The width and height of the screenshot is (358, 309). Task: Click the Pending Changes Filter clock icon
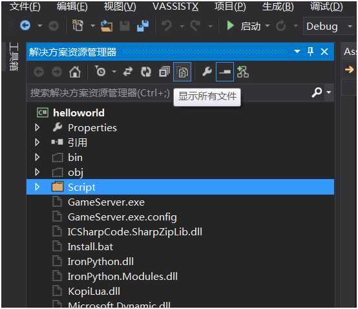pos(100,71)
